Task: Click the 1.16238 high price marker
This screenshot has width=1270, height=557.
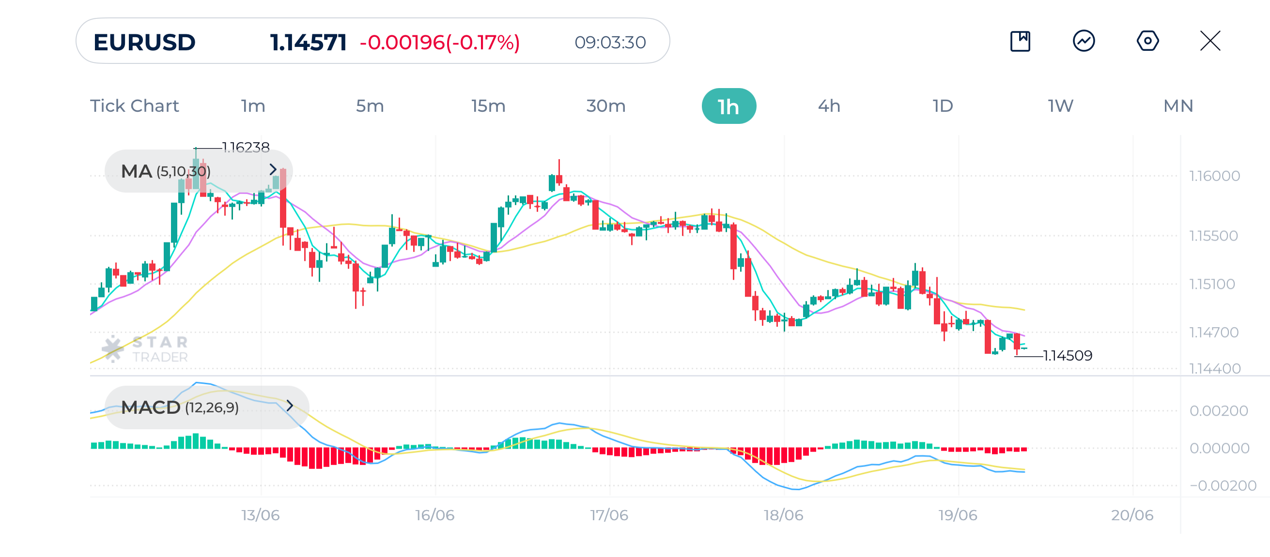Action: (246, 147)
